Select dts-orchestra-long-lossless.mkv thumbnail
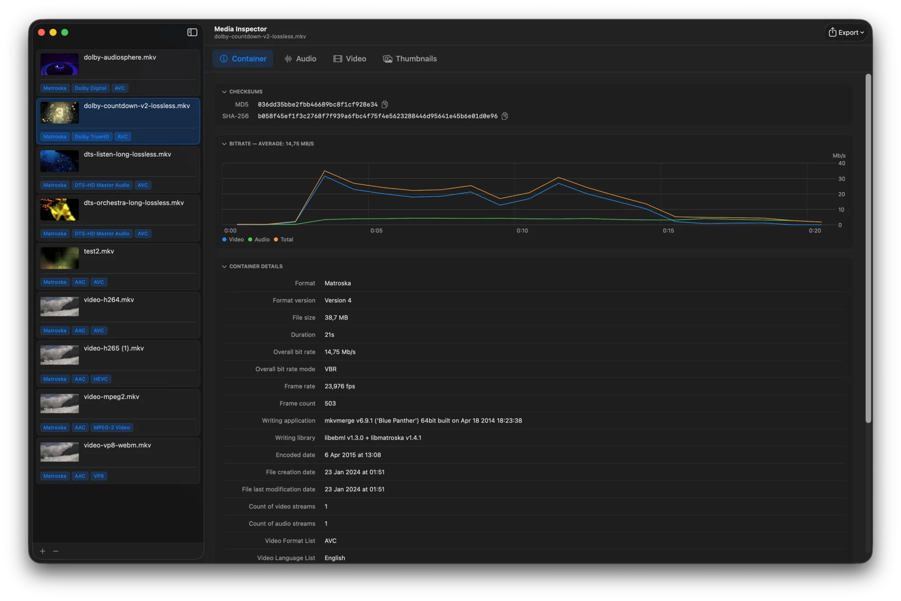Viewport: 901px width, 601px height. (x=59, y=210)
